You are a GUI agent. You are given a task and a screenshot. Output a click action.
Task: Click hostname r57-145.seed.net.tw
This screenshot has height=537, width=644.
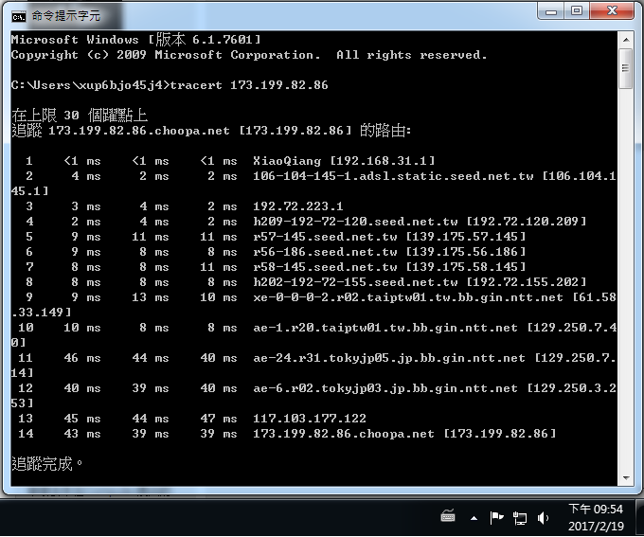(325, 237)
